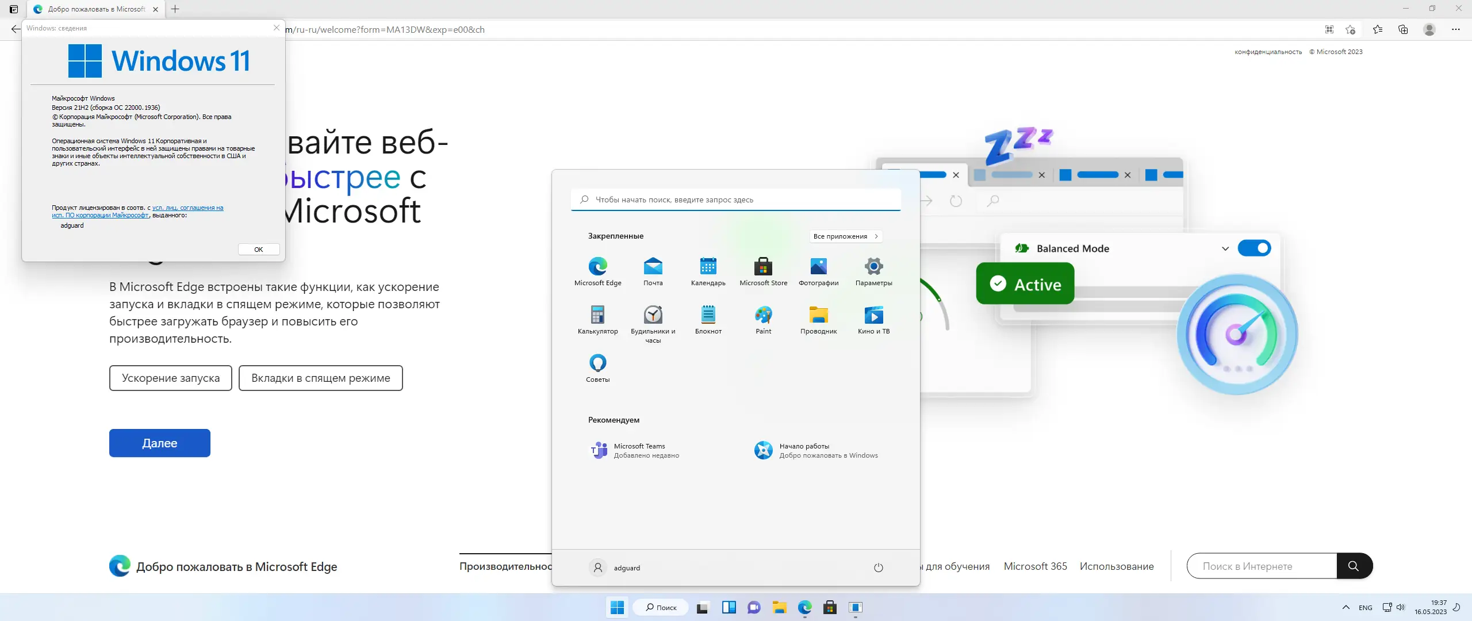Click the Ускорение запуска button
The width and height of the screenshot is (1472, 621).
[x=171, y=378]
